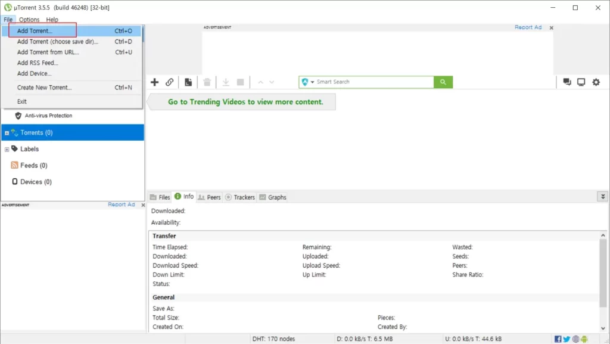Switch to the Peers tab

pos(209,197)
